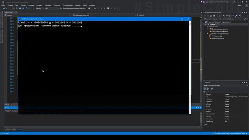Open the Debug configuration dropdown
249x140 pixels.
(40, 9)
